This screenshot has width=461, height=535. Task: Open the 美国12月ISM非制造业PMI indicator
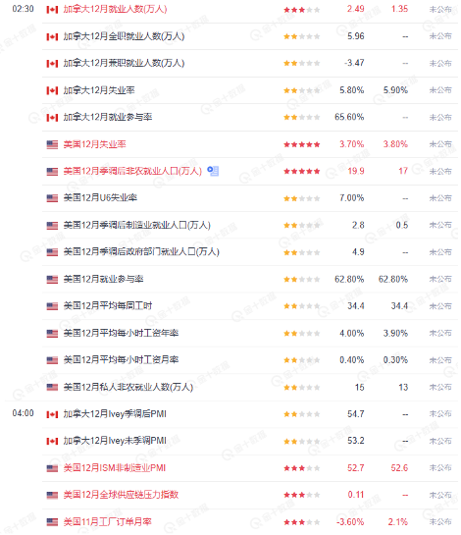coord(114,468)
